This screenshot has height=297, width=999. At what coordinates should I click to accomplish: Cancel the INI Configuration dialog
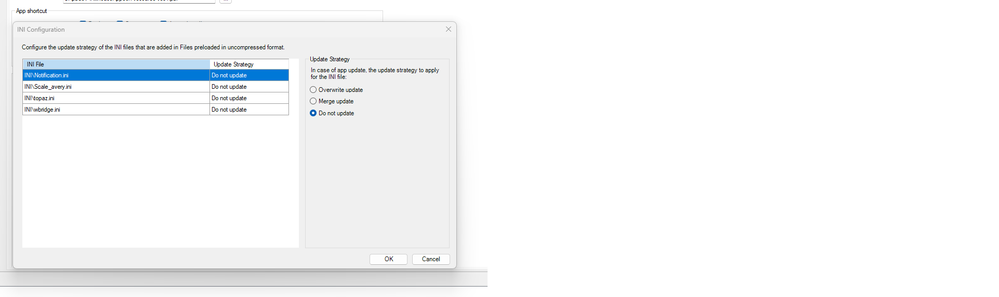[431, 259]
